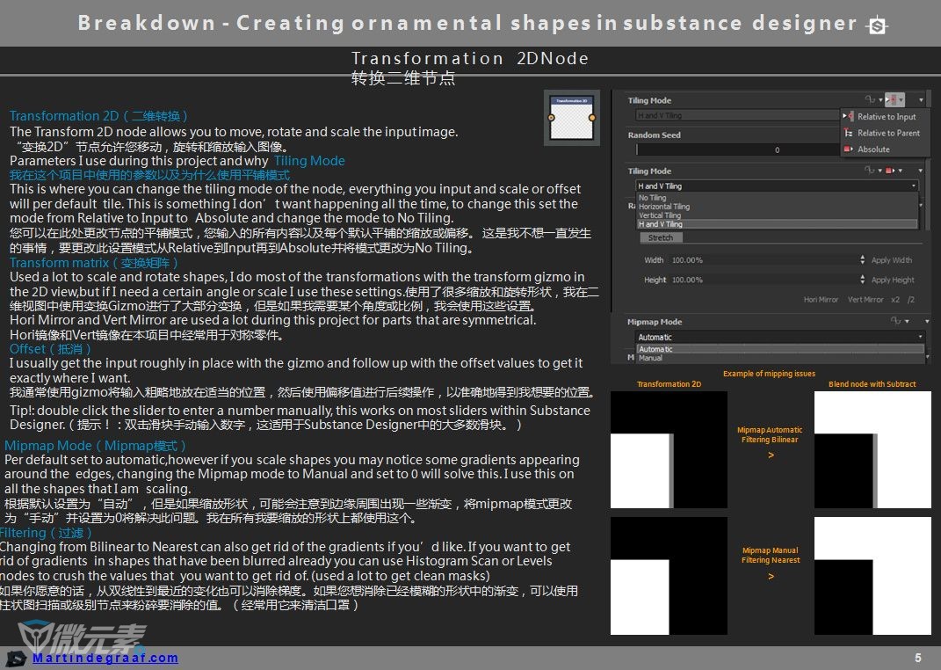Click the 'Mipmap Automatic Filtering Bilinear' label

click(x=770, y=434)
